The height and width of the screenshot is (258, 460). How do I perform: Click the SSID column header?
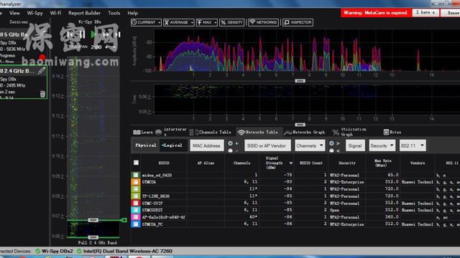click(x=164, y=163)
